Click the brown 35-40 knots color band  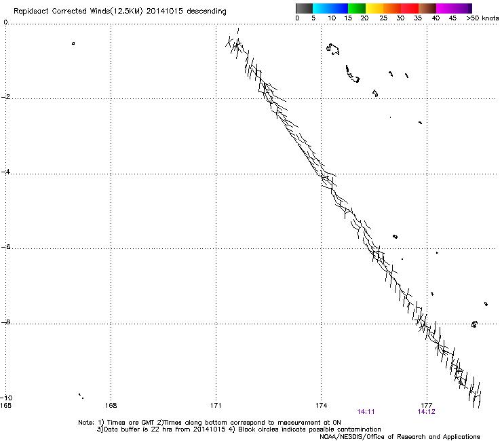(427, 8)
